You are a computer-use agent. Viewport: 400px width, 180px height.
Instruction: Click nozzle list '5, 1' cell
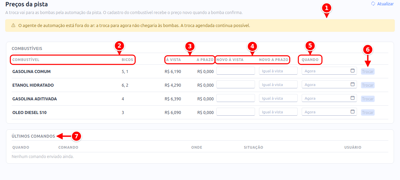(x=125, y=71)
